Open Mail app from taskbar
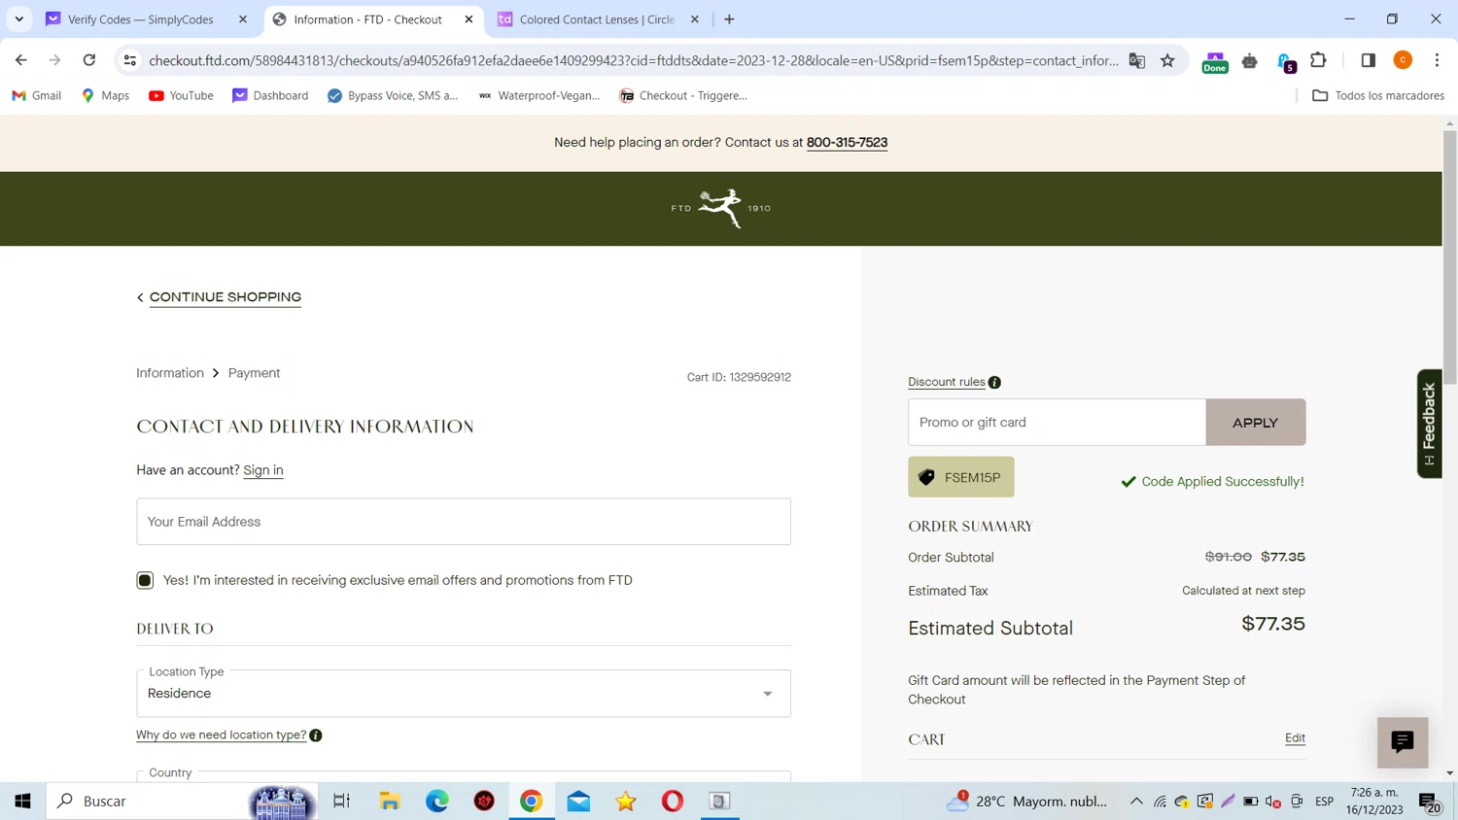This screenshot has height=820, width=1458. coord(578,802)
